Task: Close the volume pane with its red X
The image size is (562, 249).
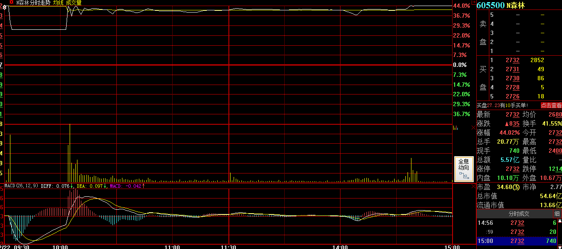Action: point(472,128)
